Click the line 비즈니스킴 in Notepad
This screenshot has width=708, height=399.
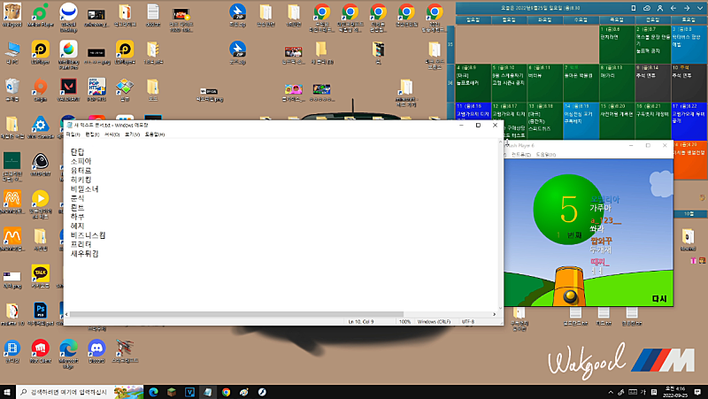88,235
